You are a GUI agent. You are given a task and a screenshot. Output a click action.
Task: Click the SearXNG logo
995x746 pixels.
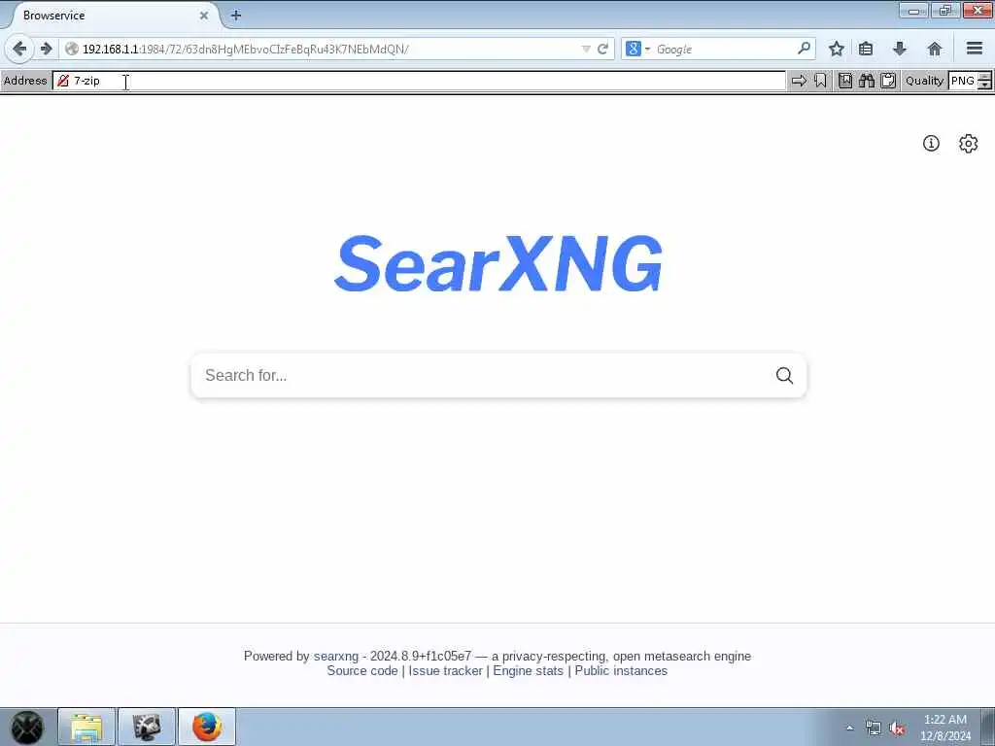pos(498,263)
